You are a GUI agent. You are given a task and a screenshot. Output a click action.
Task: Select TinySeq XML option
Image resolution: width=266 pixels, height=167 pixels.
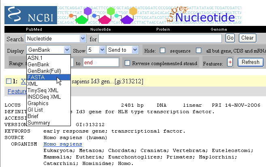click(x=48, y=90)
